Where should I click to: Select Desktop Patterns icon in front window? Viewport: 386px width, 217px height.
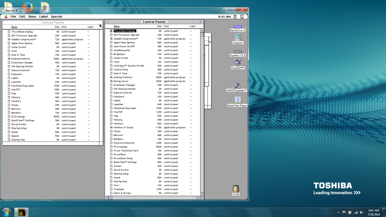111,77
